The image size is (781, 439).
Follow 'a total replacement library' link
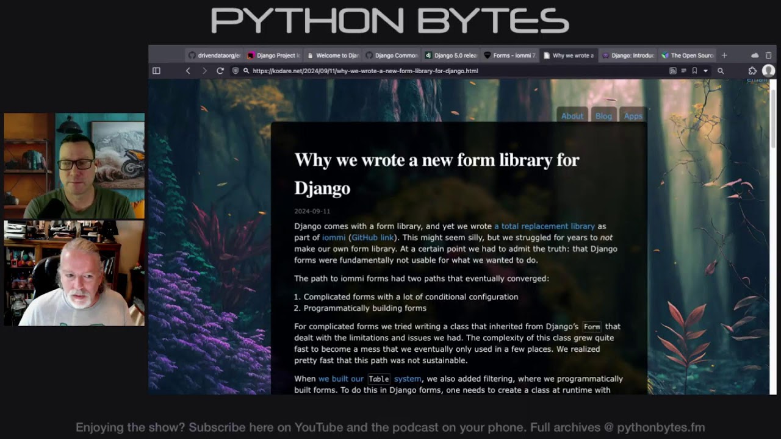(544, 226)
